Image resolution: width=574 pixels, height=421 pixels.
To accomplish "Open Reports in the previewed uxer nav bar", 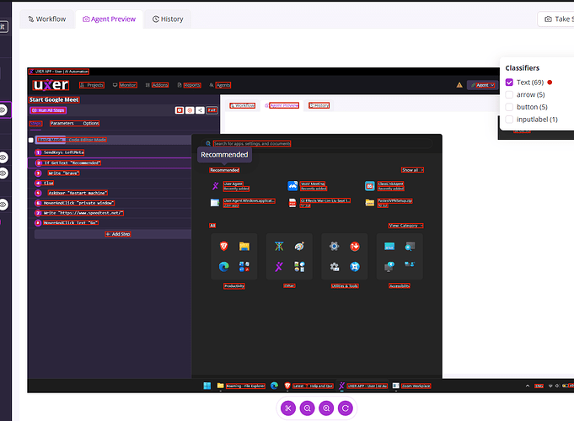I will point(189,85).
